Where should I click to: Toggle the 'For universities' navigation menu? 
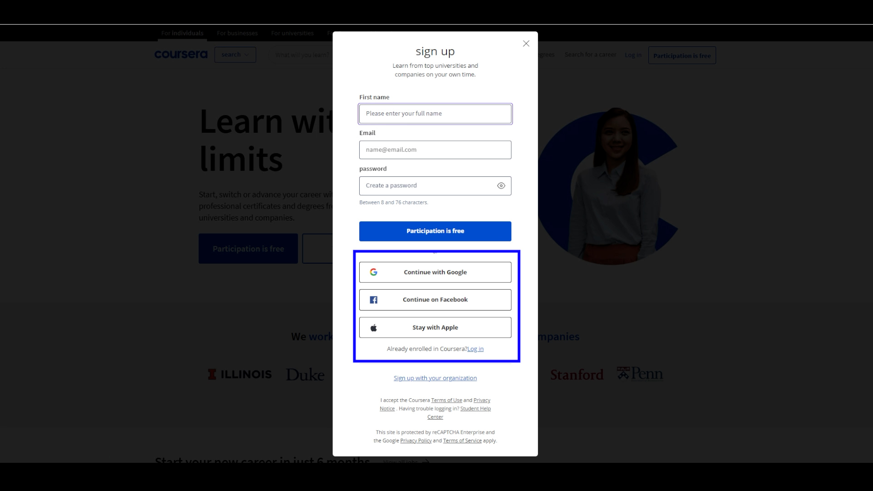293,33
